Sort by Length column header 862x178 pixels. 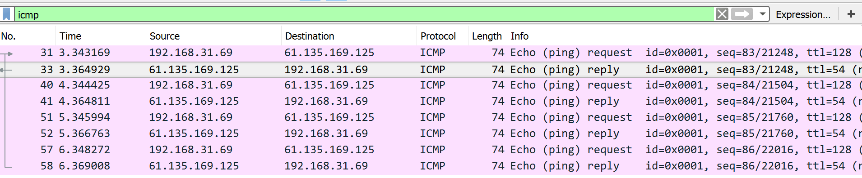(x=487, y=36)
